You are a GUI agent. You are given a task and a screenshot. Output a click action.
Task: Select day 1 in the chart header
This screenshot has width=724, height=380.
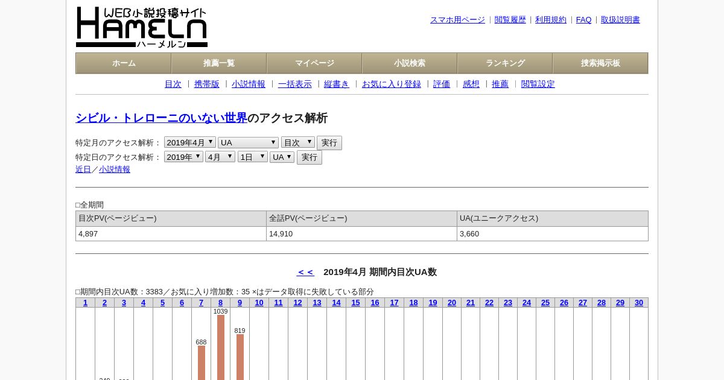tap(86, 303)
